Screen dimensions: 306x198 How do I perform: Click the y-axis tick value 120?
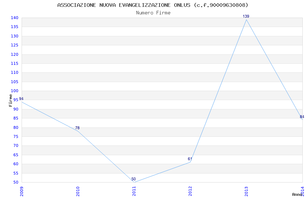(x=15, y=54)
